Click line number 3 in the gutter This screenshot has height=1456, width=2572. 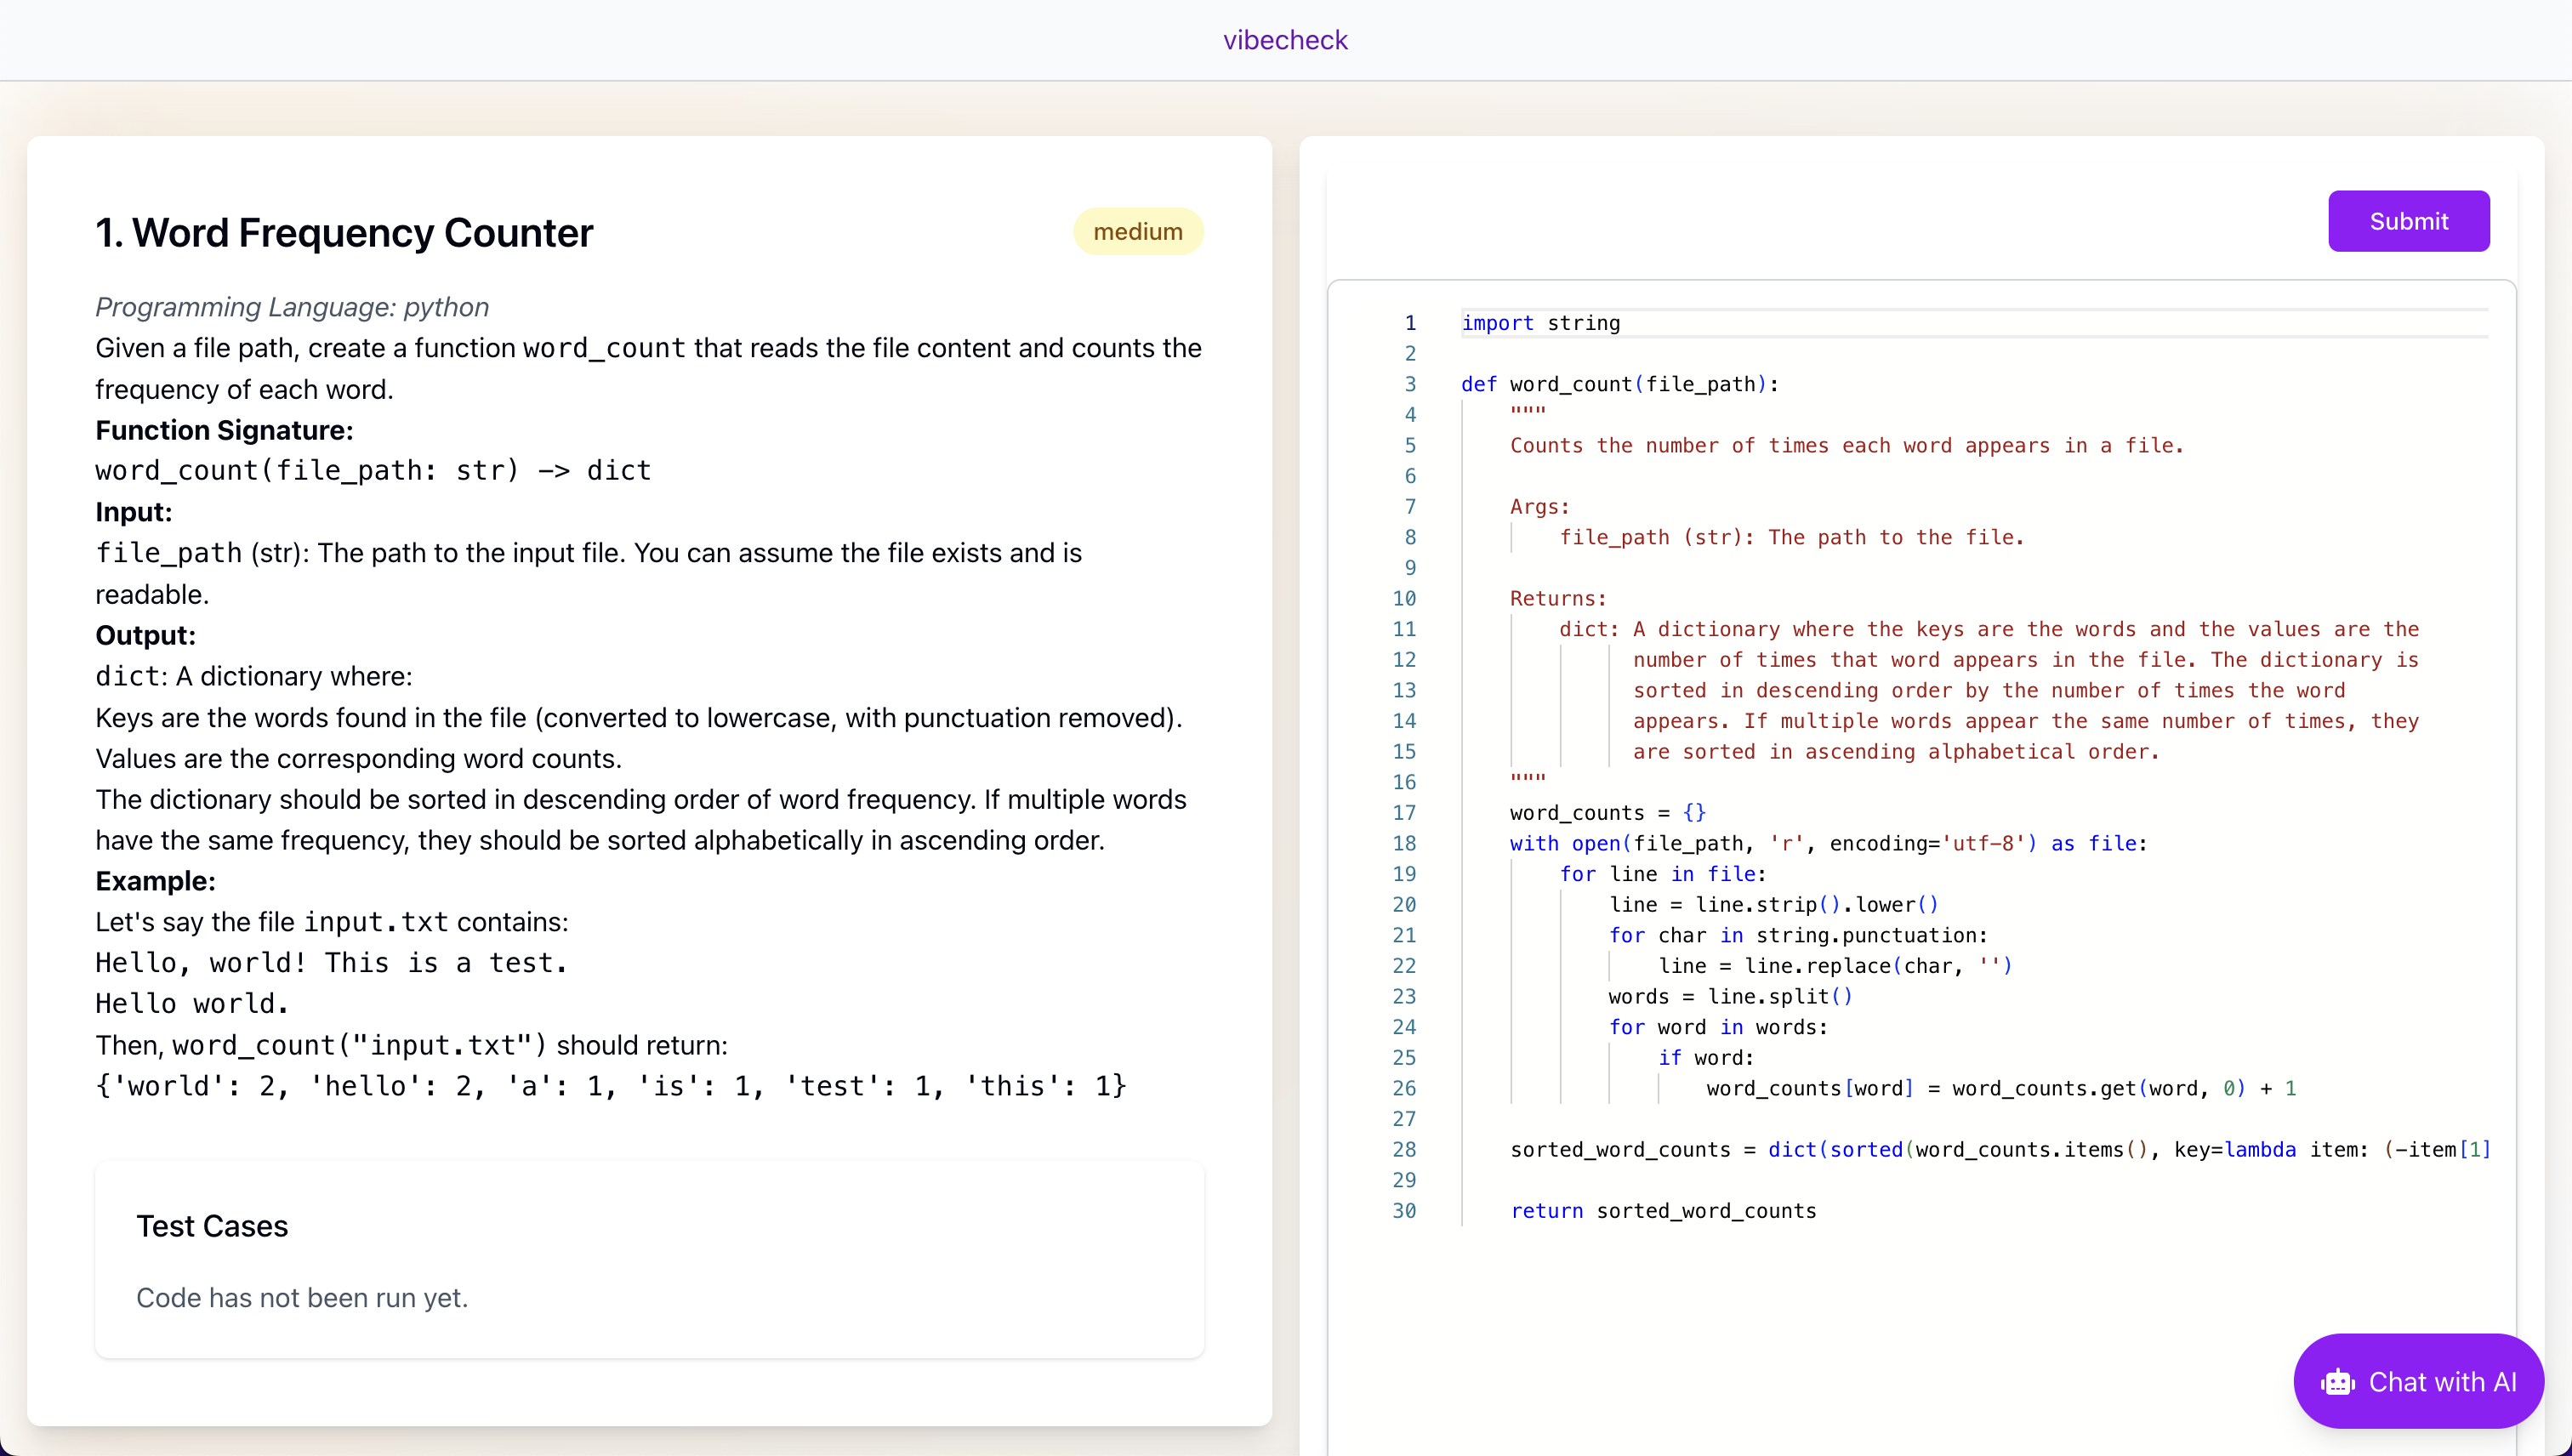coord(1409,384)
